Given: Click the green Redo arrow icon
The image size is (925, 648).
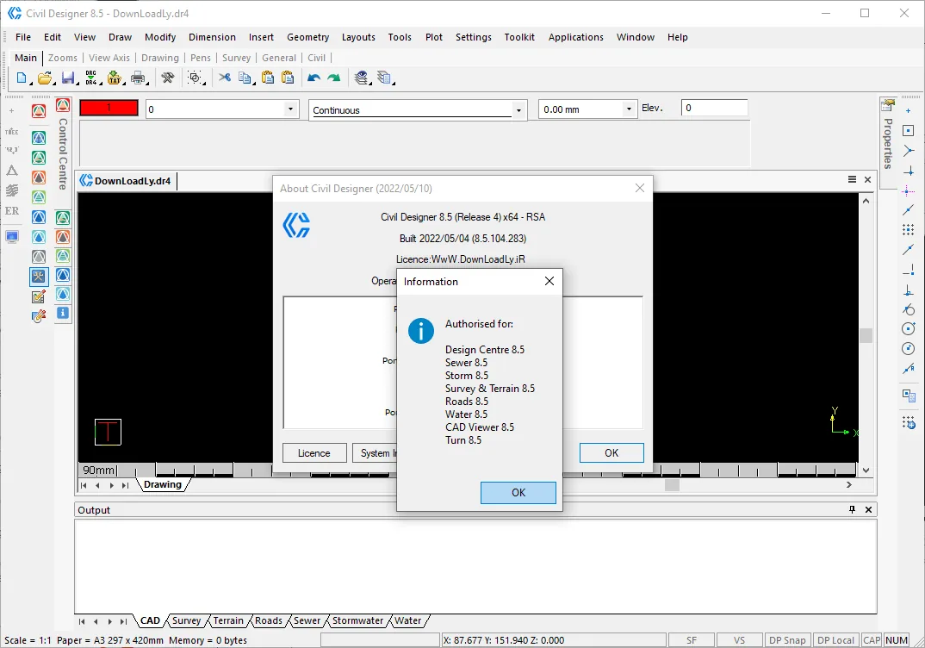Looking at the screenshot, I should click(x=334, y=78).
